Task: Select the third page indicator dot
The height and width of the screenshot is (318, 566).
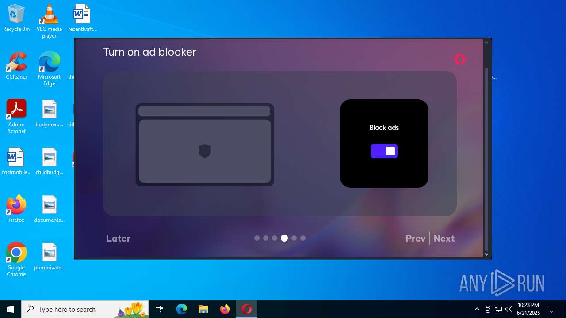Action: (x=275, y=238)
